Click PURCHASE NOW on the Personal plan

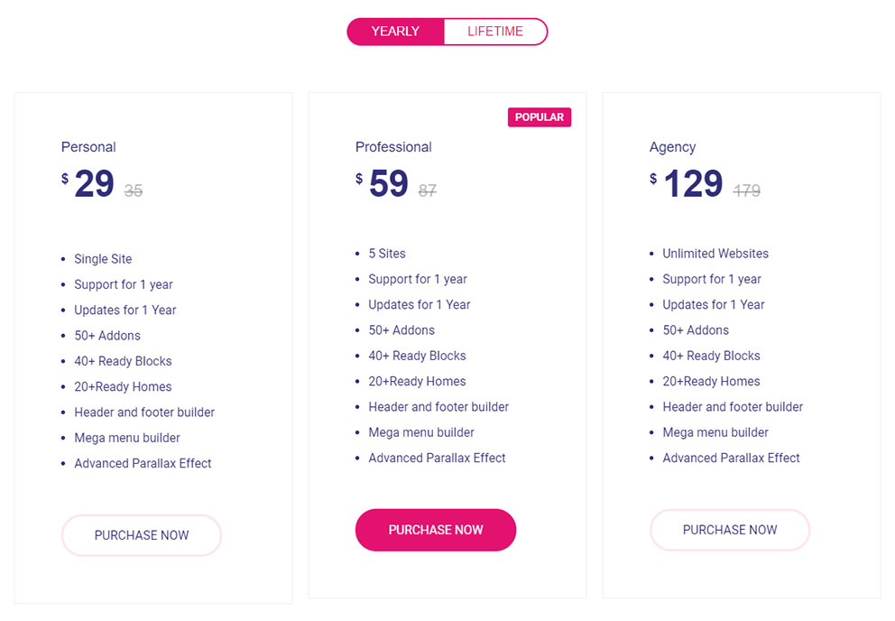point(141,535)
